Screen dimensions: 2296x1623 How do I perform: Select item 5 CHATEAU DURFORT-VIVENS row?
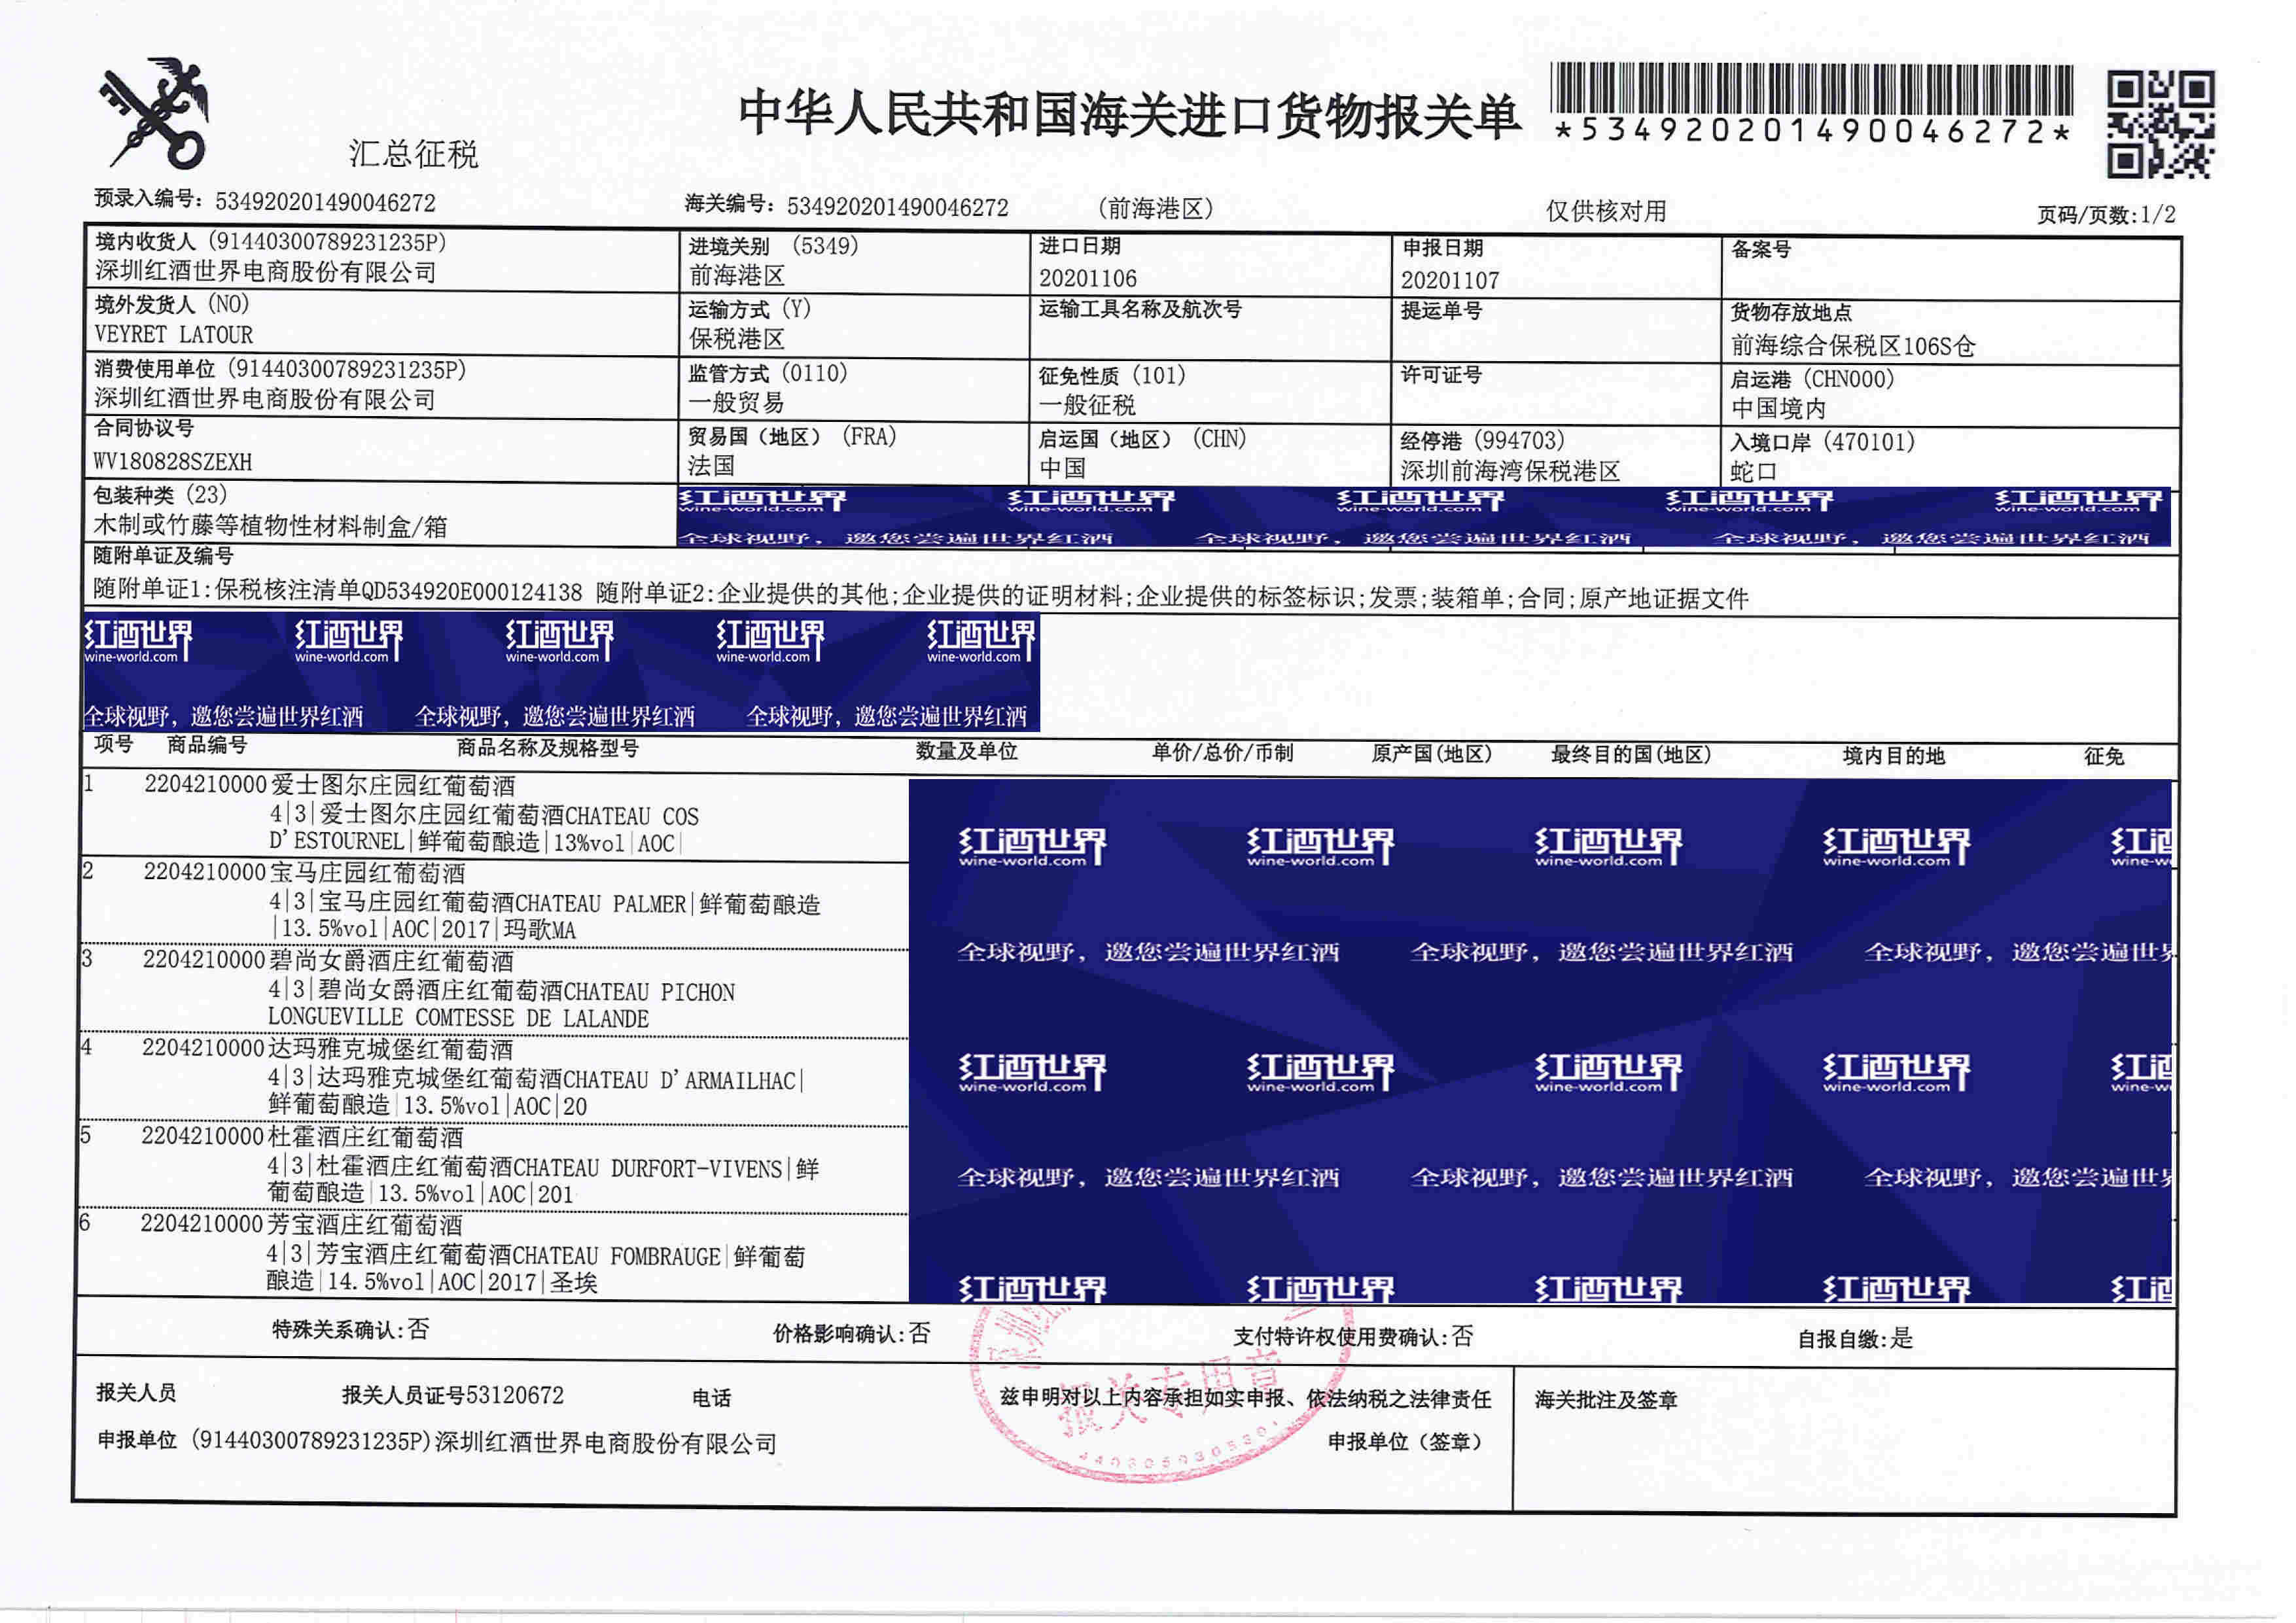point(480,1168)
